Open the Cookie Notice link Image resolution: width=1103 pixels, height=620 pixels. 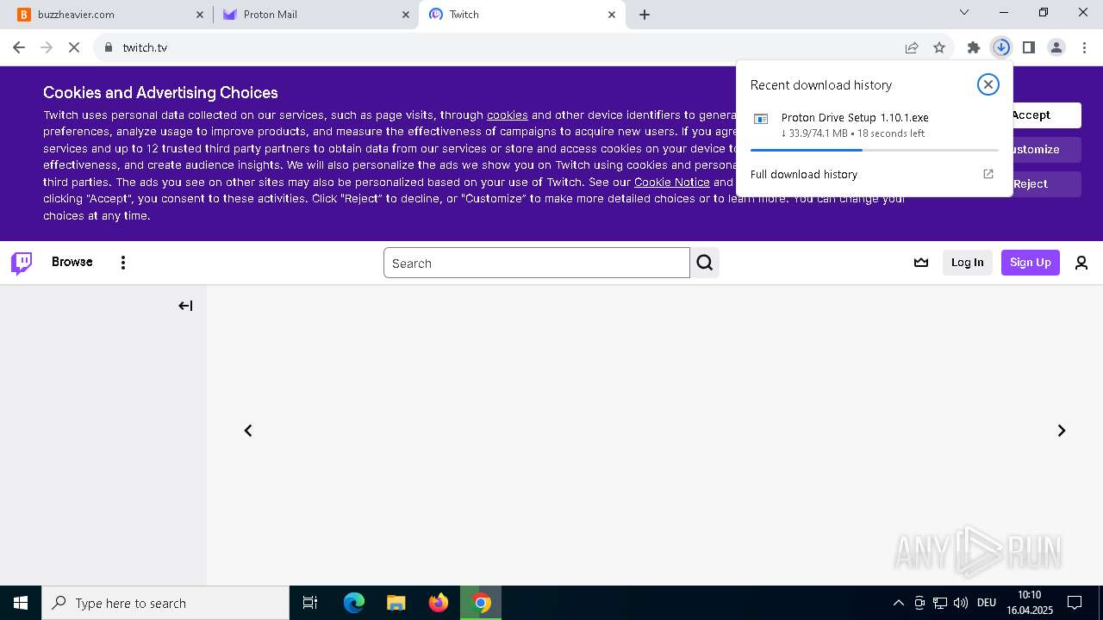(672, 182)
